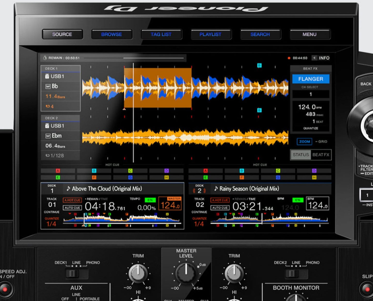Open the MENU screen
The image size is (373, 301).
pyautogui.click(x=309, y=34)
